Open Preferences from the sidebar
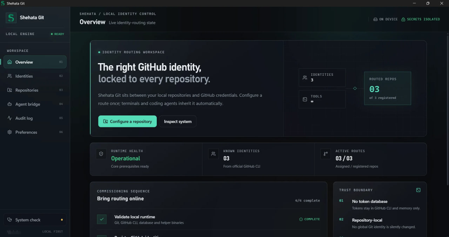The width and height of the screenshot is (449, 237). tap(35, 132)
